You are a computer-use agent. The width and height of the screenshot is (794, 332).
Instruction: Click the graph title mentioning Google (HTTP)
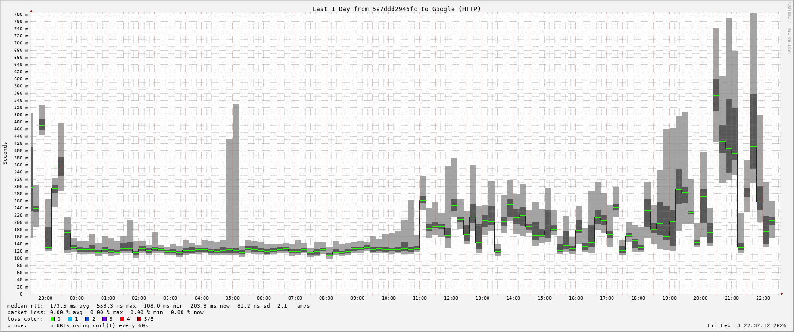tap(396, 9)
